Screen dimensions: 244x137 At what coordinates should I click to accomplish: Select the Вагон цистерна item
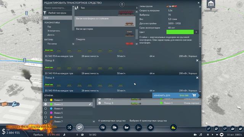[105, 32]
